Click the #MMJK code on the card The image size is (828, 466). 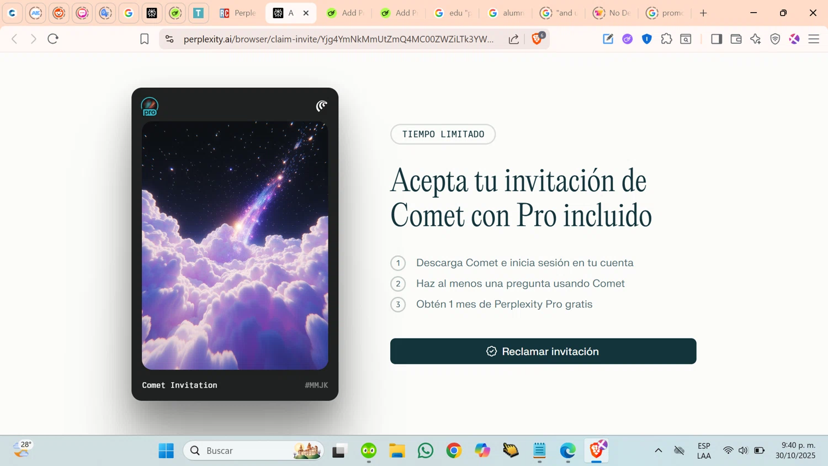tap(316, 385)
